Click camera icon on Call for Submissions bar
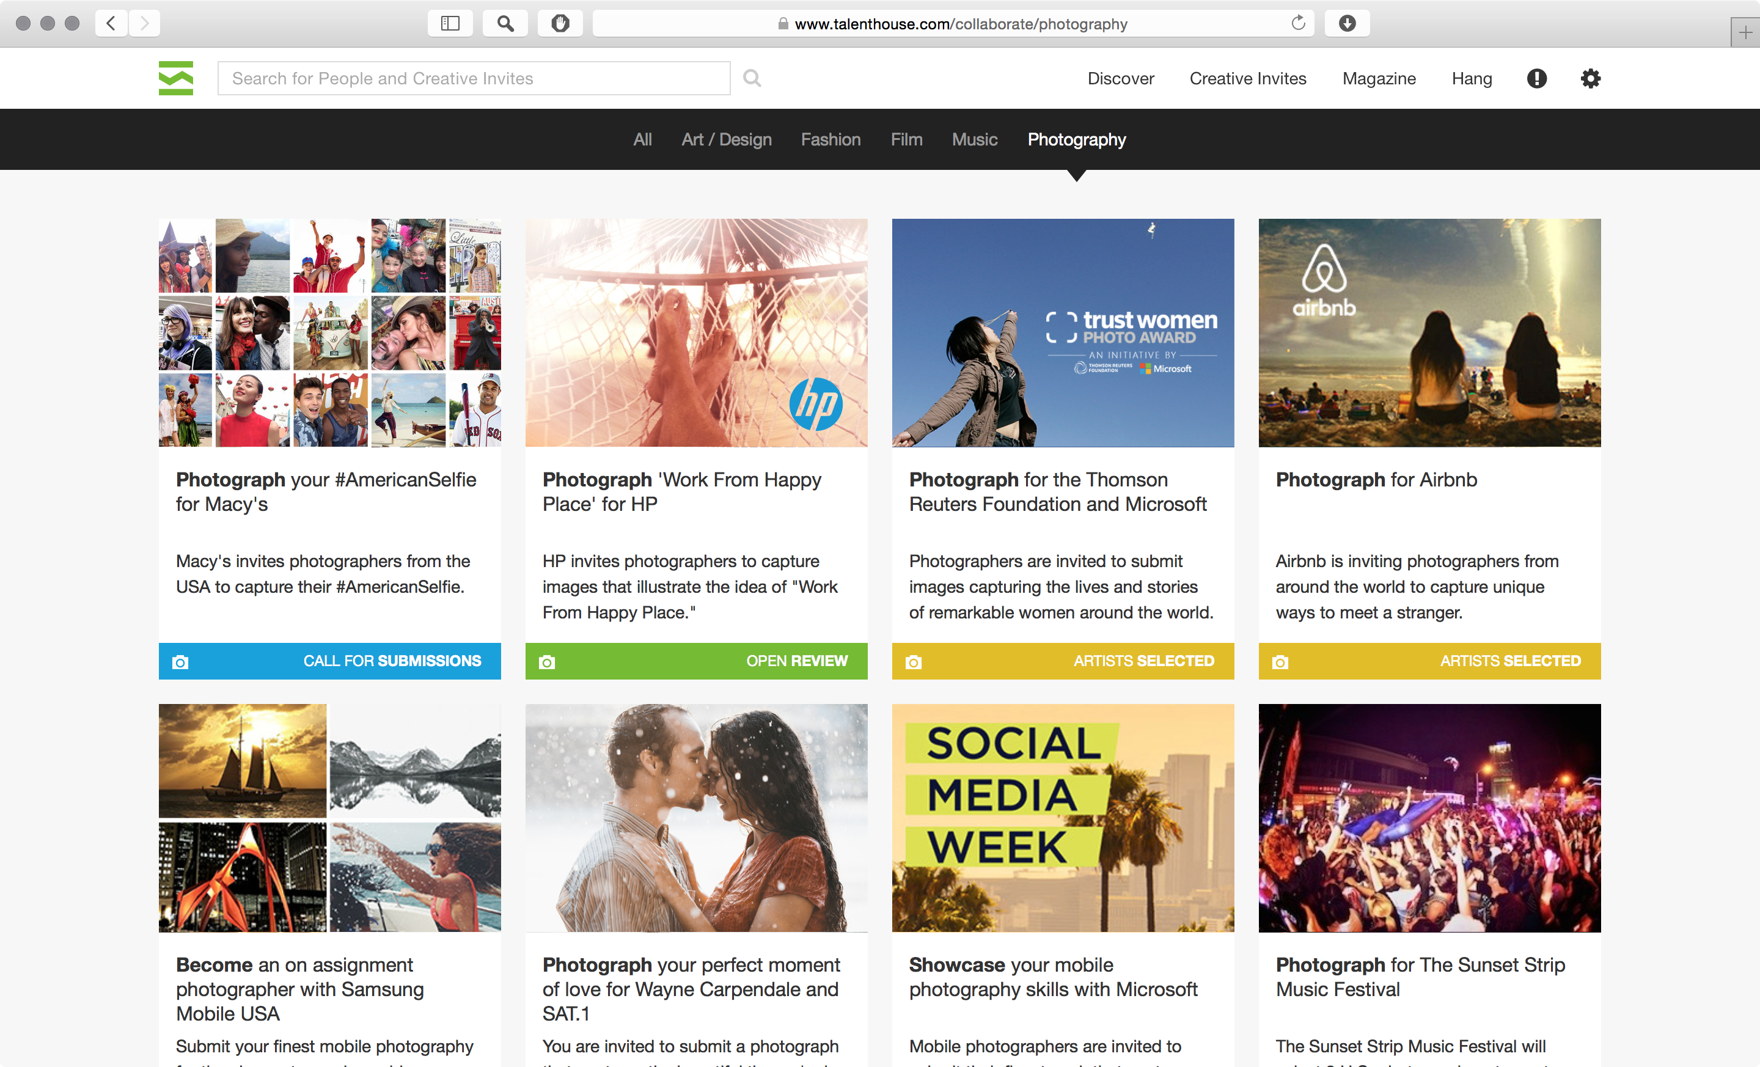 tap(181, 662)
